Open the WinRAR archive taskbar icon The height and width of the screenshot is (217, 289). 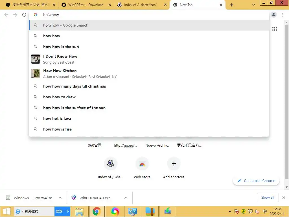(150, 211)
